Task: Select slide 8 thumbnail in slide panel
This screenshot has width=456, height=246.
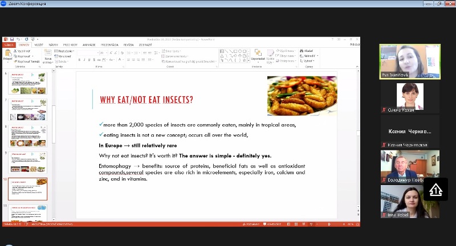Action: [x=27, y=136]
